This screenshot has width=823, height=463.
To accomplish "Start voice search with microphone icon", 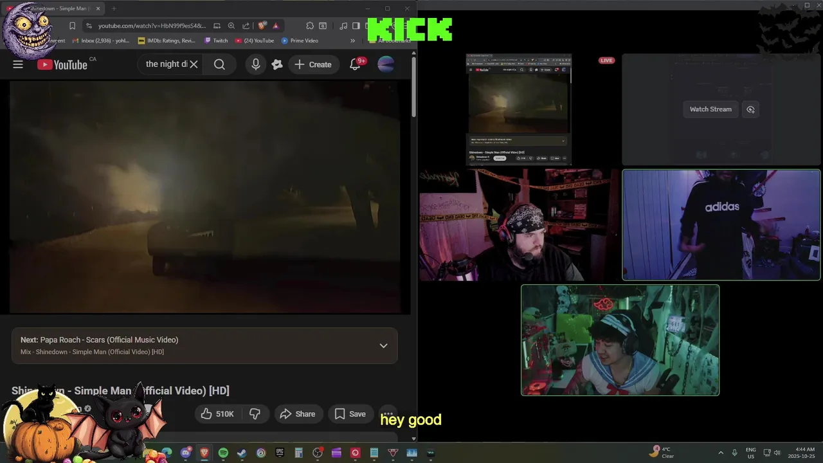I will [256, 64].
